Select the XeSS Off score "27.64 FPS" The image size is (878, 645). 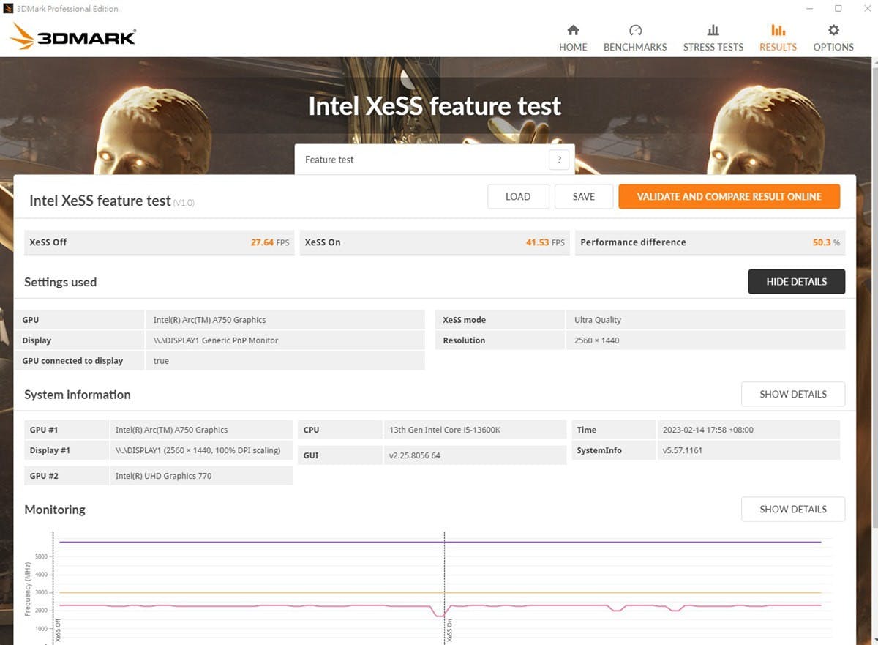click(269, 242)
